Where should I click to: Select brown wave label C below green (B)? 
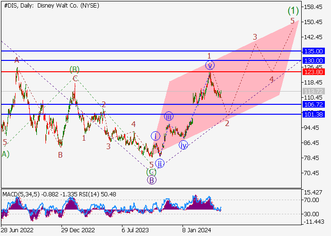(x=75, y=79)
